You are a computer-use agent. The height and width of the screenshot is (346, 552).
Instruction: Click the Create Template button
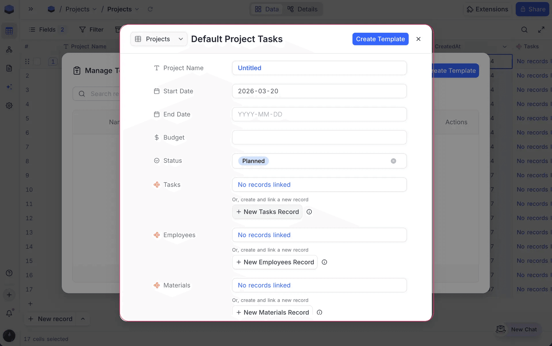tap(380, 39)
